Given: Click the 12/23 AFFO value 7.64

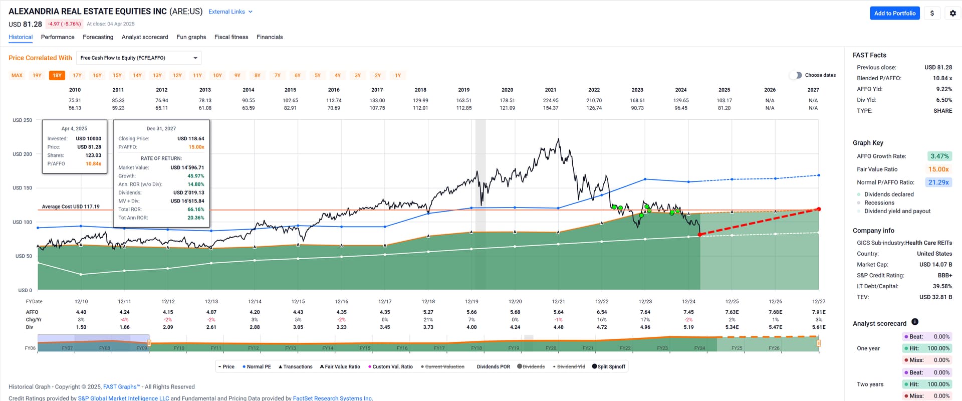Looking at the screenshot, I should pos(645,312).
